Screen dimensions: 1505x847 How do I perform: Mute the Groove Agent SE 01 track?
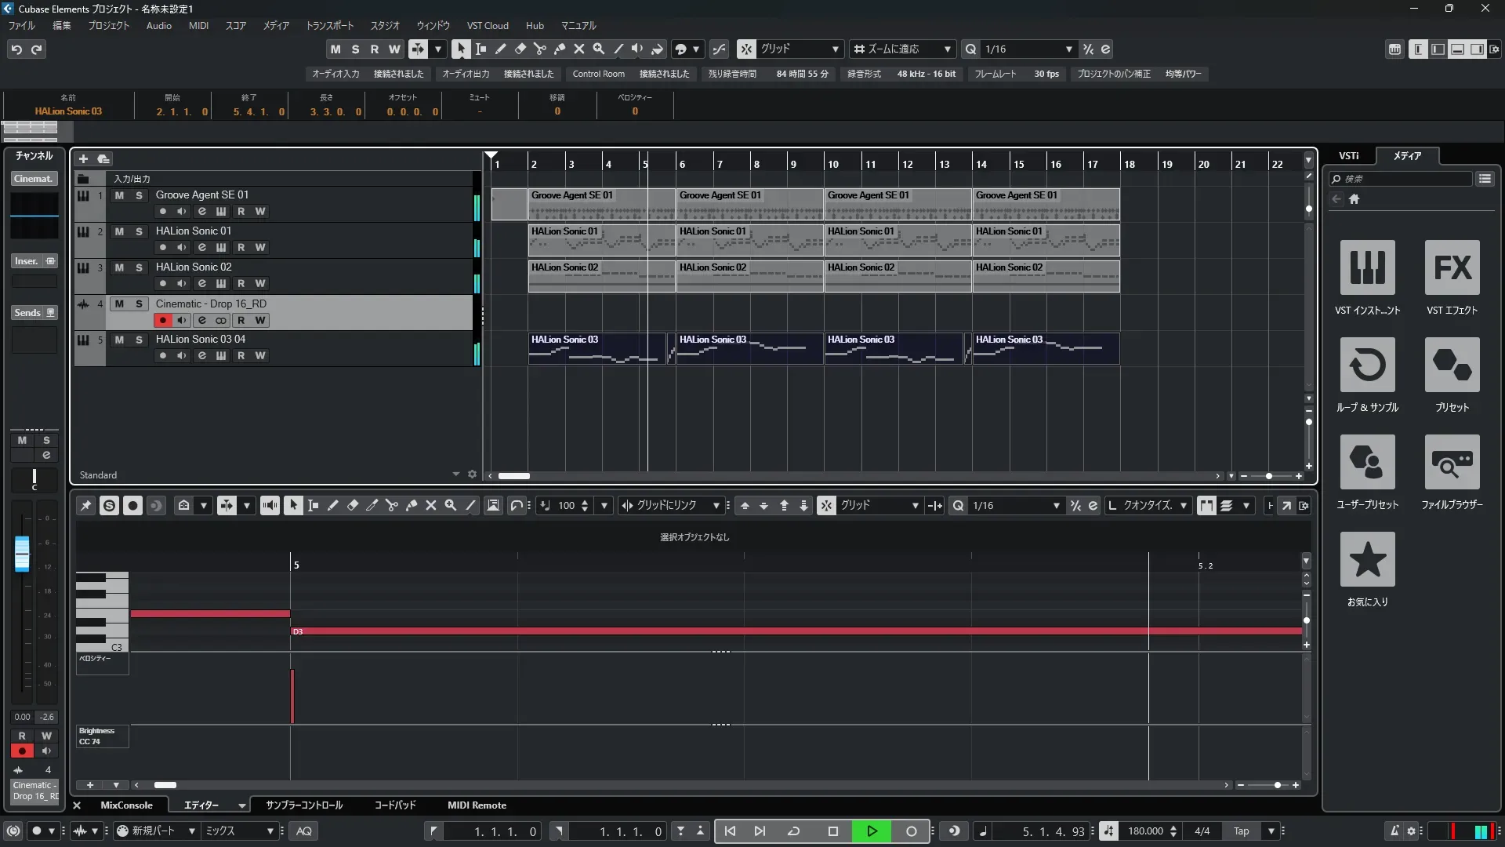(x=119, y=195)
